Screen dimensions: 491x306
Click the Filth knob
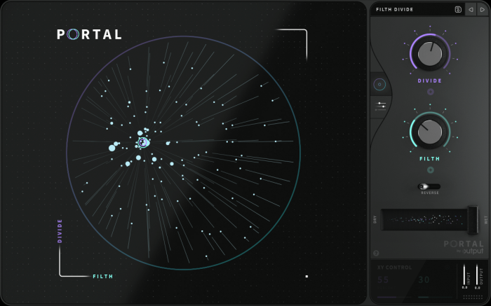coord(430,132)
